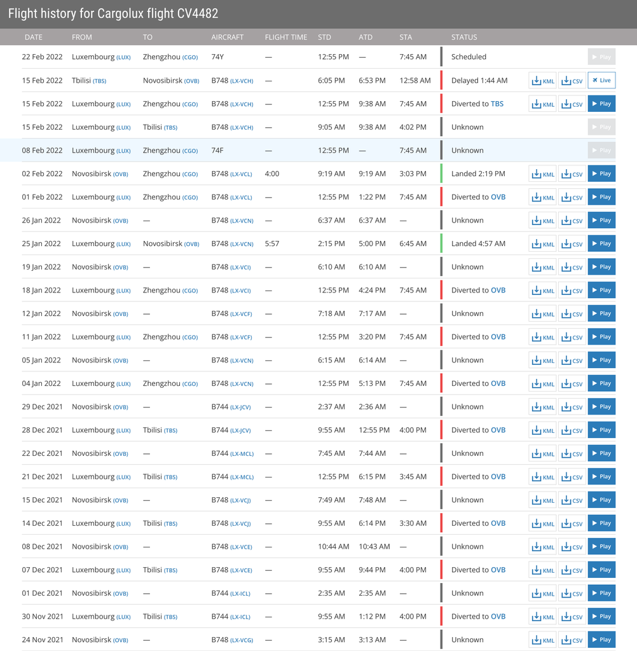Viewport: 637px width, 651px height.
Task: Download CSV for 21 Dec 2021 flight
Action: coord(572,477)
